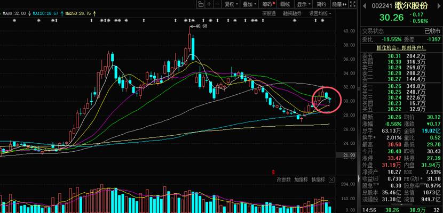
Task: Toggle the 筹码 chip distribution view
Action: tap(268, 4)
